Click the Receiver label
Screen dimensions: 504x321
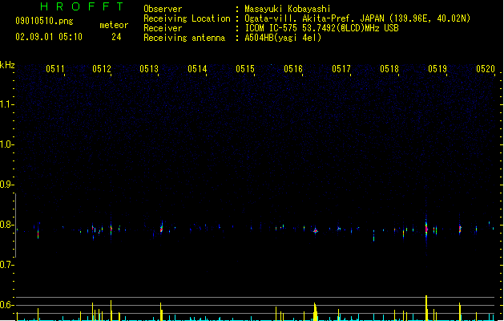pyautogui.click(x=163, y=28)
